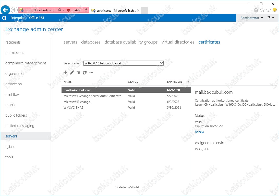Select Microsoft Exchange Server Auth Certificate row
This screenshot has height=196, width=279.
(126, 96)
